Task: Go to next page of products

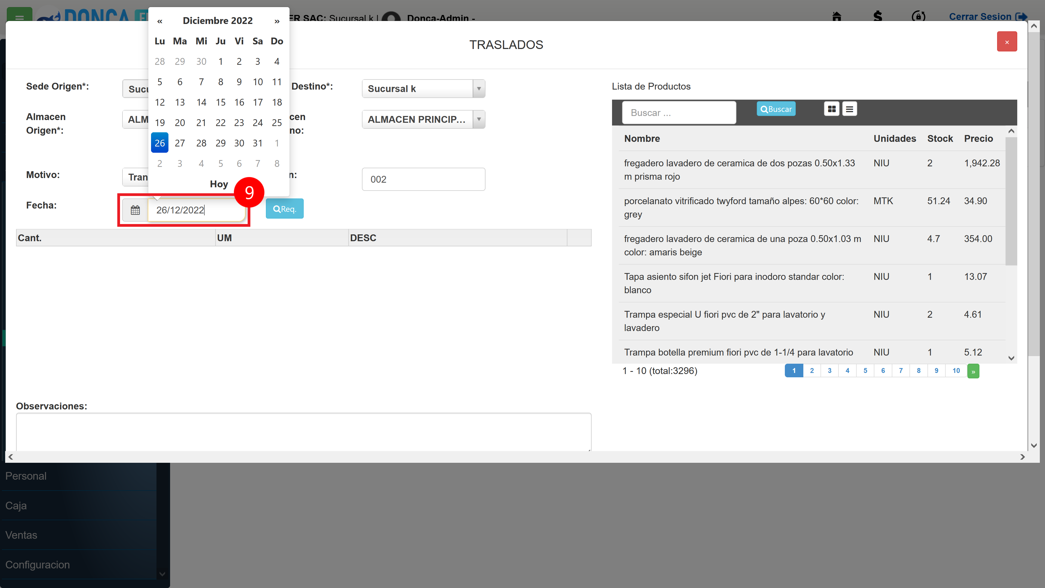Action: [973, 371]
